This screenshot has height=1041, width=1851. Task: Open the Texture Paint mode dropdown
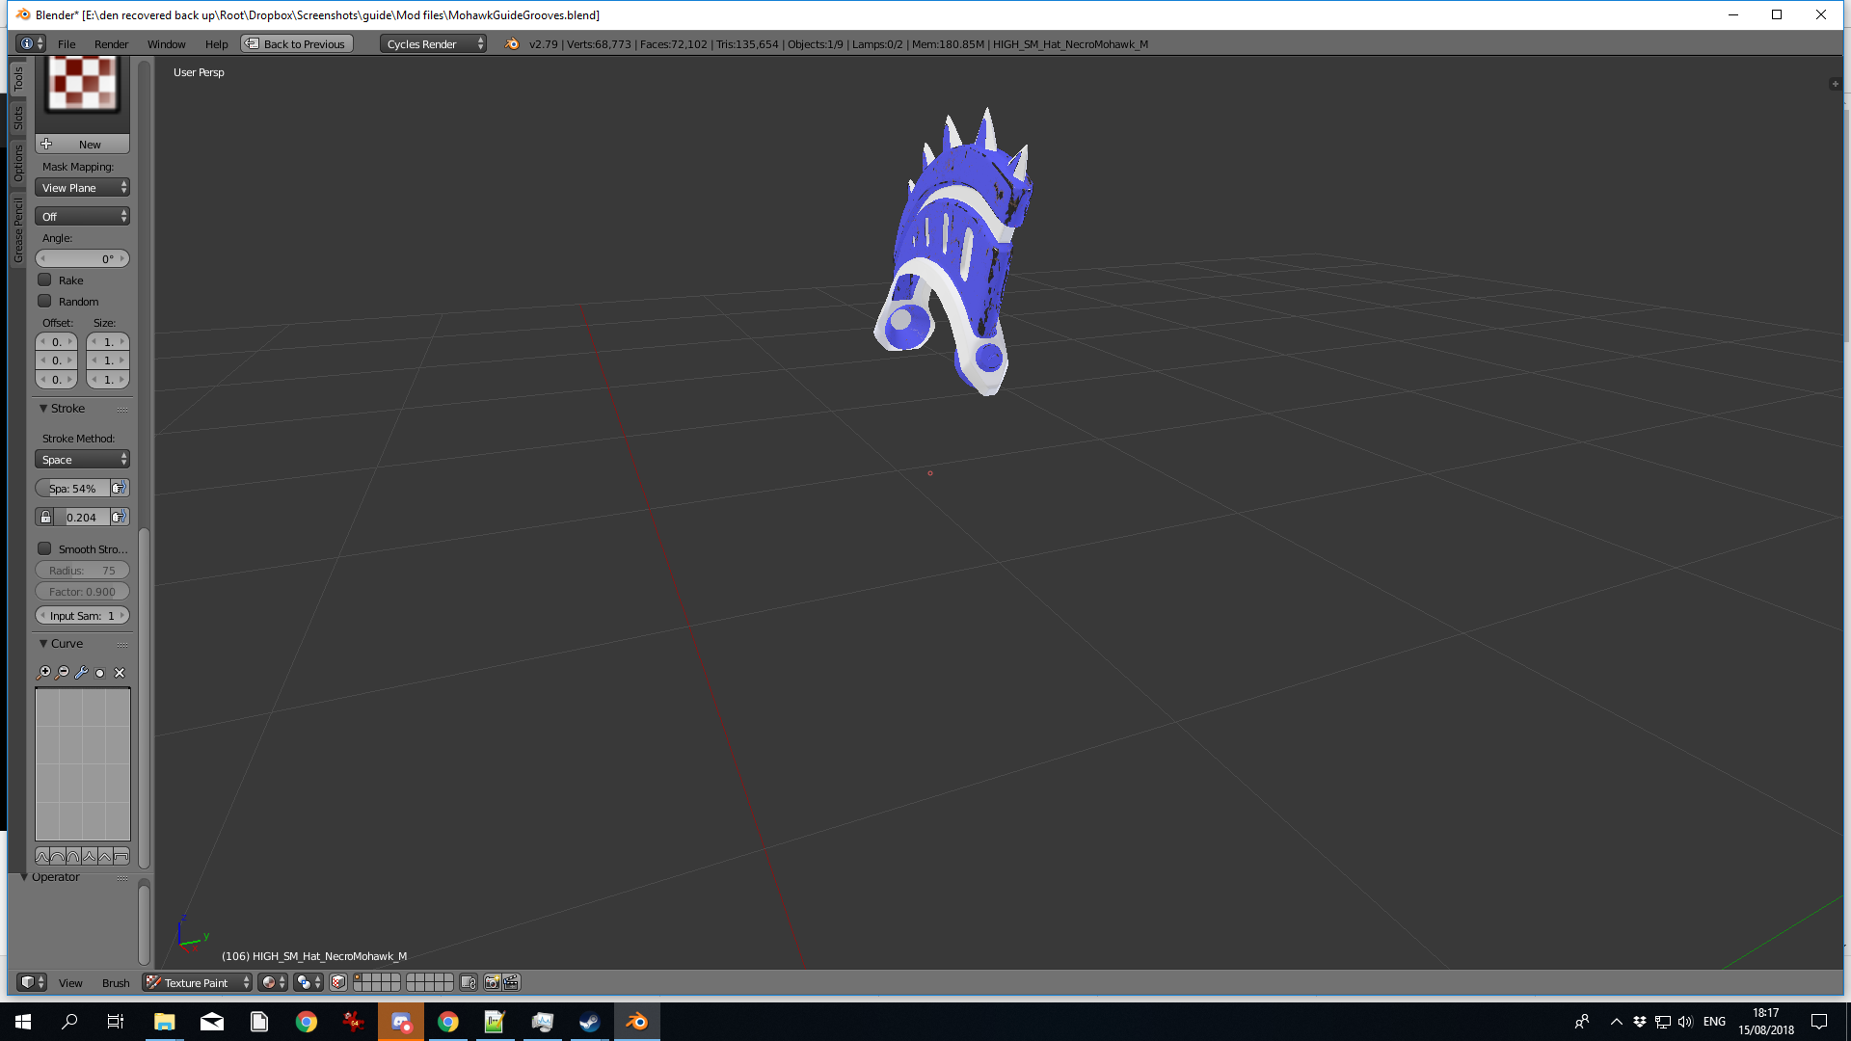[x=198, y=982]
